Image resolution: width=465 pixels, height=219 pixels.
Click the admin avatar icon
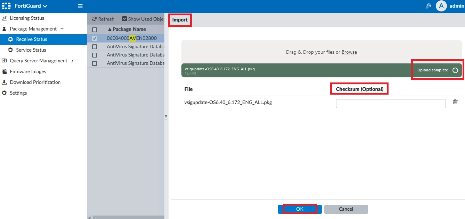[441, 6]
